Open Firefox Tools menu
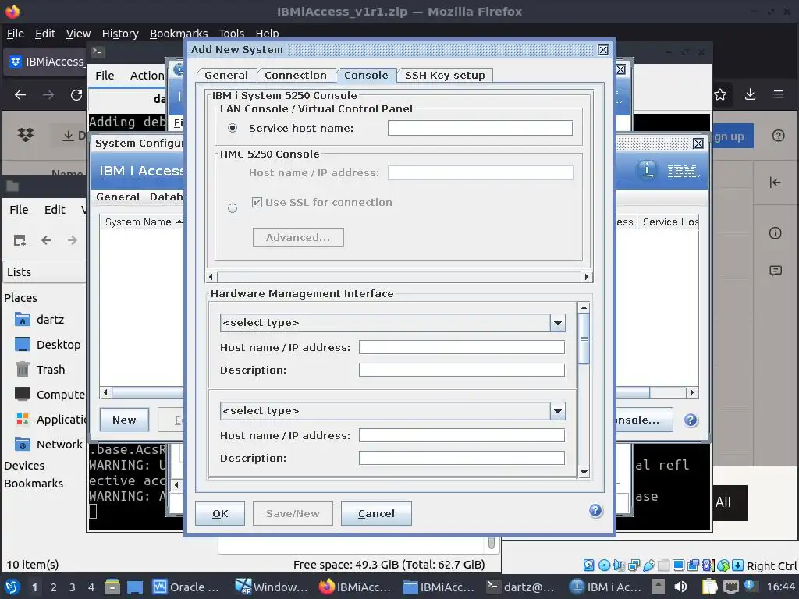The image size is (799, 599). pos(231,34)
